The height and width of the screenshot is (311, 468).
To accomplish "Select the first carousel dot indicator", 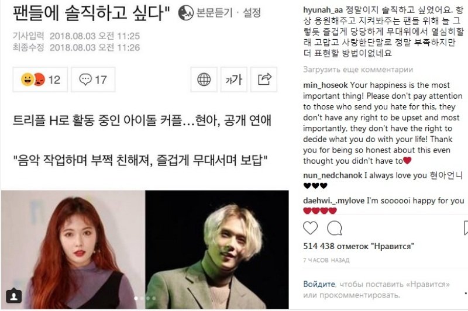I will [136, 298].
